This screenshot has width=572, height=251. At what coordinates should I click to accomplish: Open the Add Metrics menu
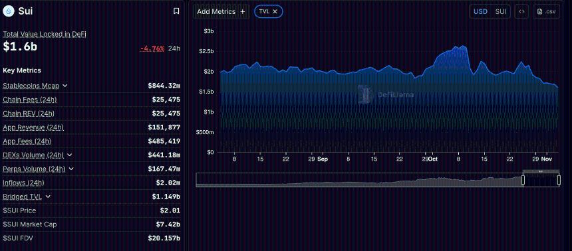click(x=221, y=11)
